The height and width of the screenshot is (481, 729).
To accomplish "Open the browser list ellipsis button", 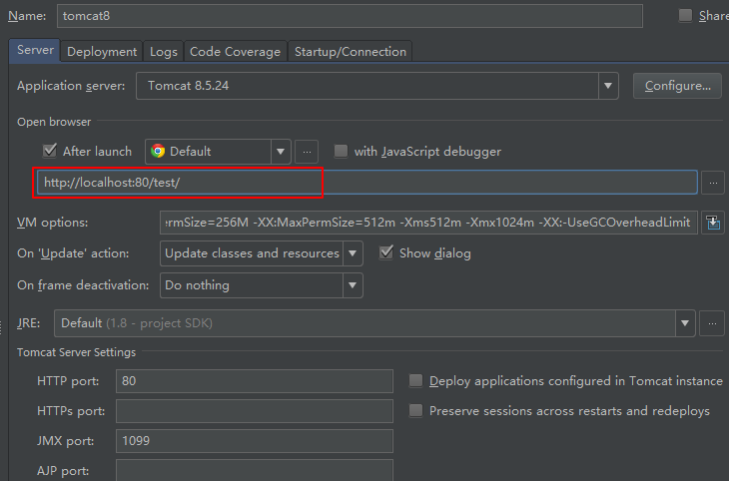I will (307, 152).
